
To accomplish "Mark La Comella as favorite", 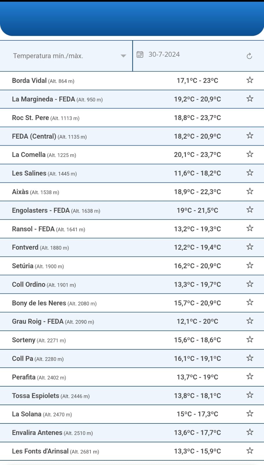I will point(250,154).
